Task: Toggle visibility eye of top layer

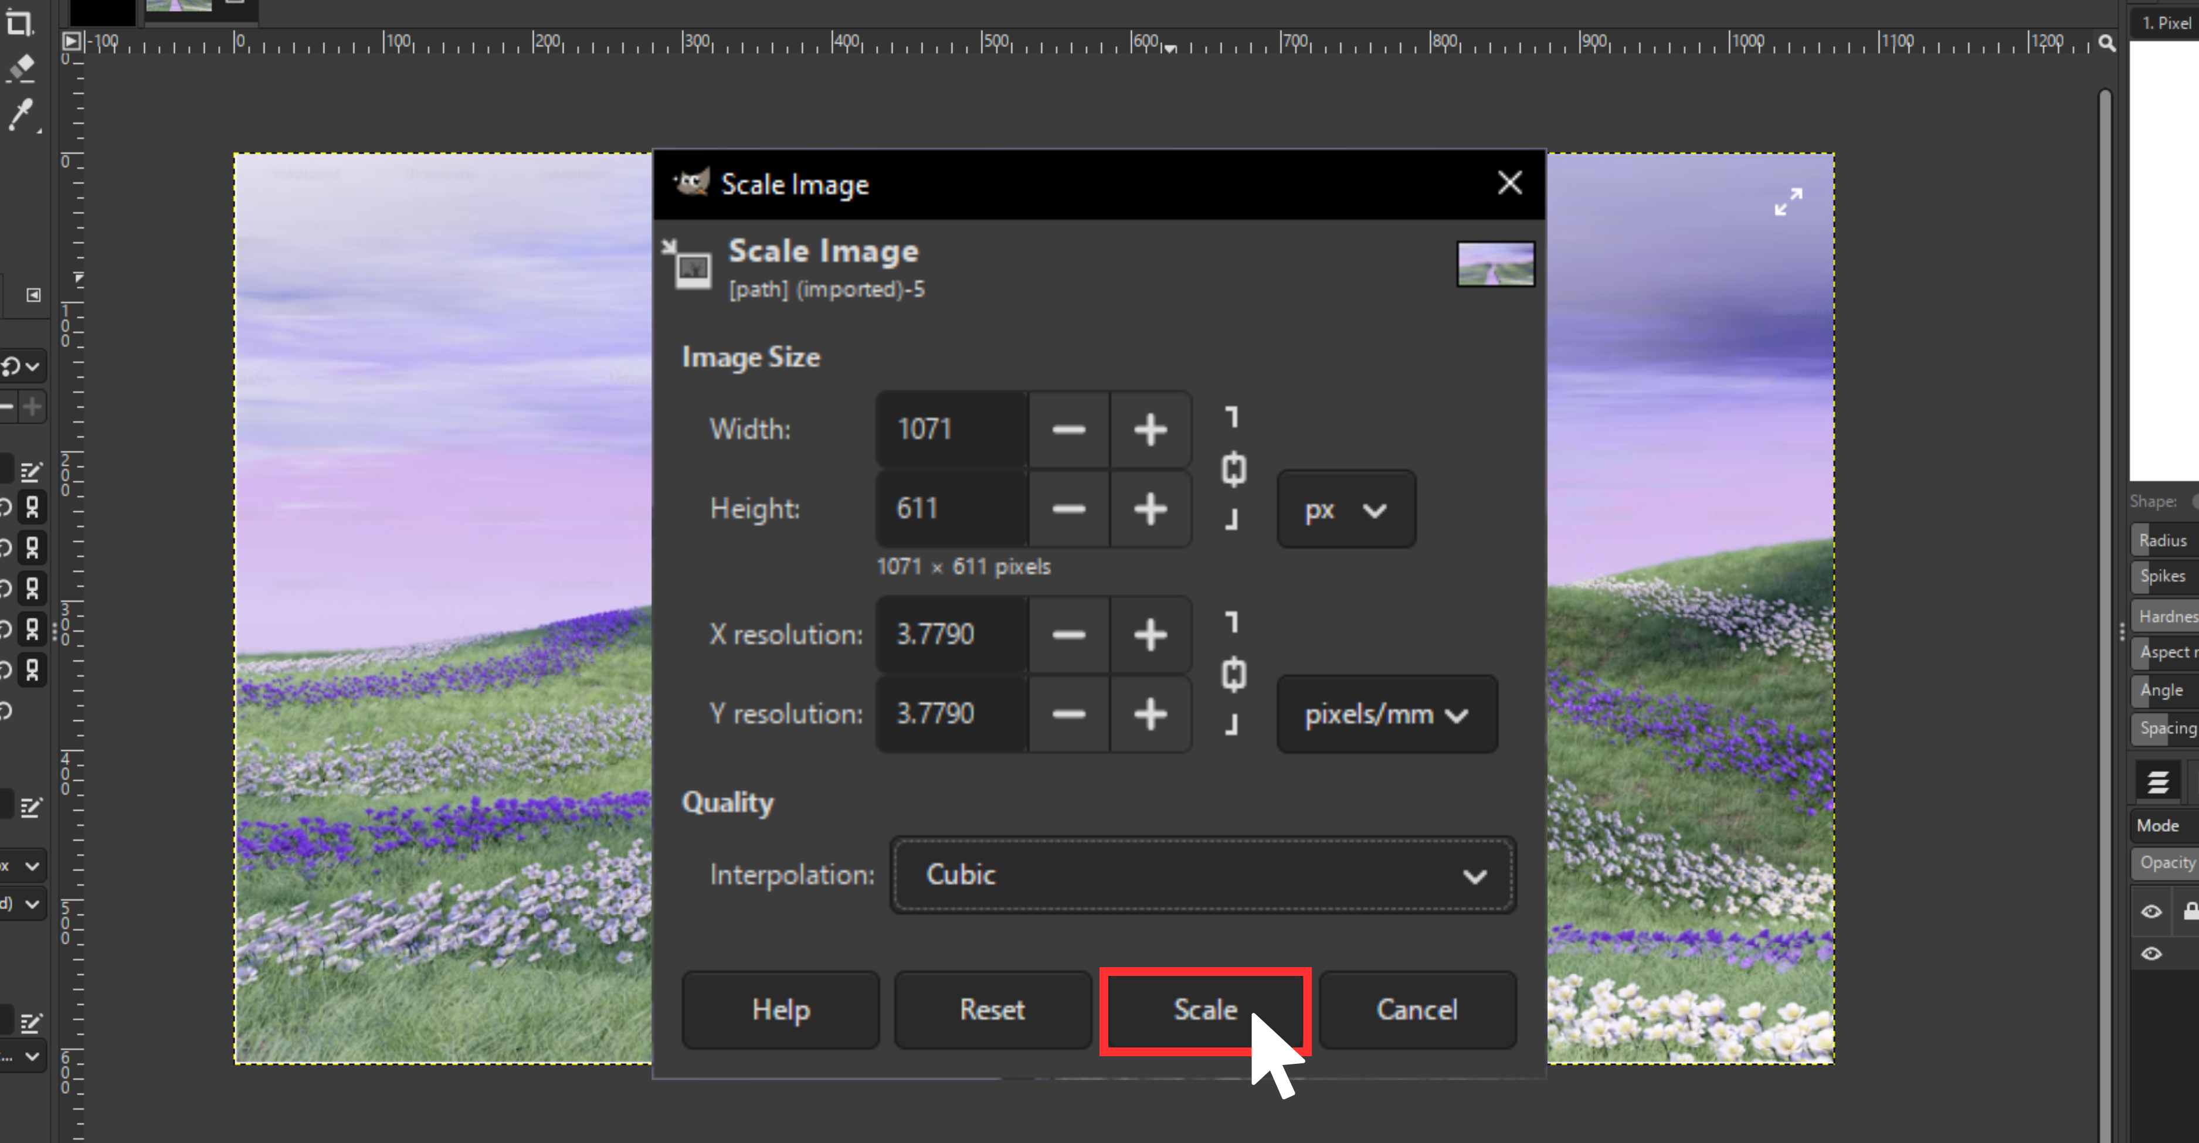Action: click(x=2151, y=912)
